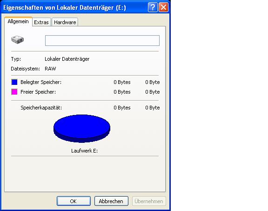Confirm with the OK button
Image resolution: width=268 pixels, height=211 pixels.
pyautogui.click(x=74, y=201)
